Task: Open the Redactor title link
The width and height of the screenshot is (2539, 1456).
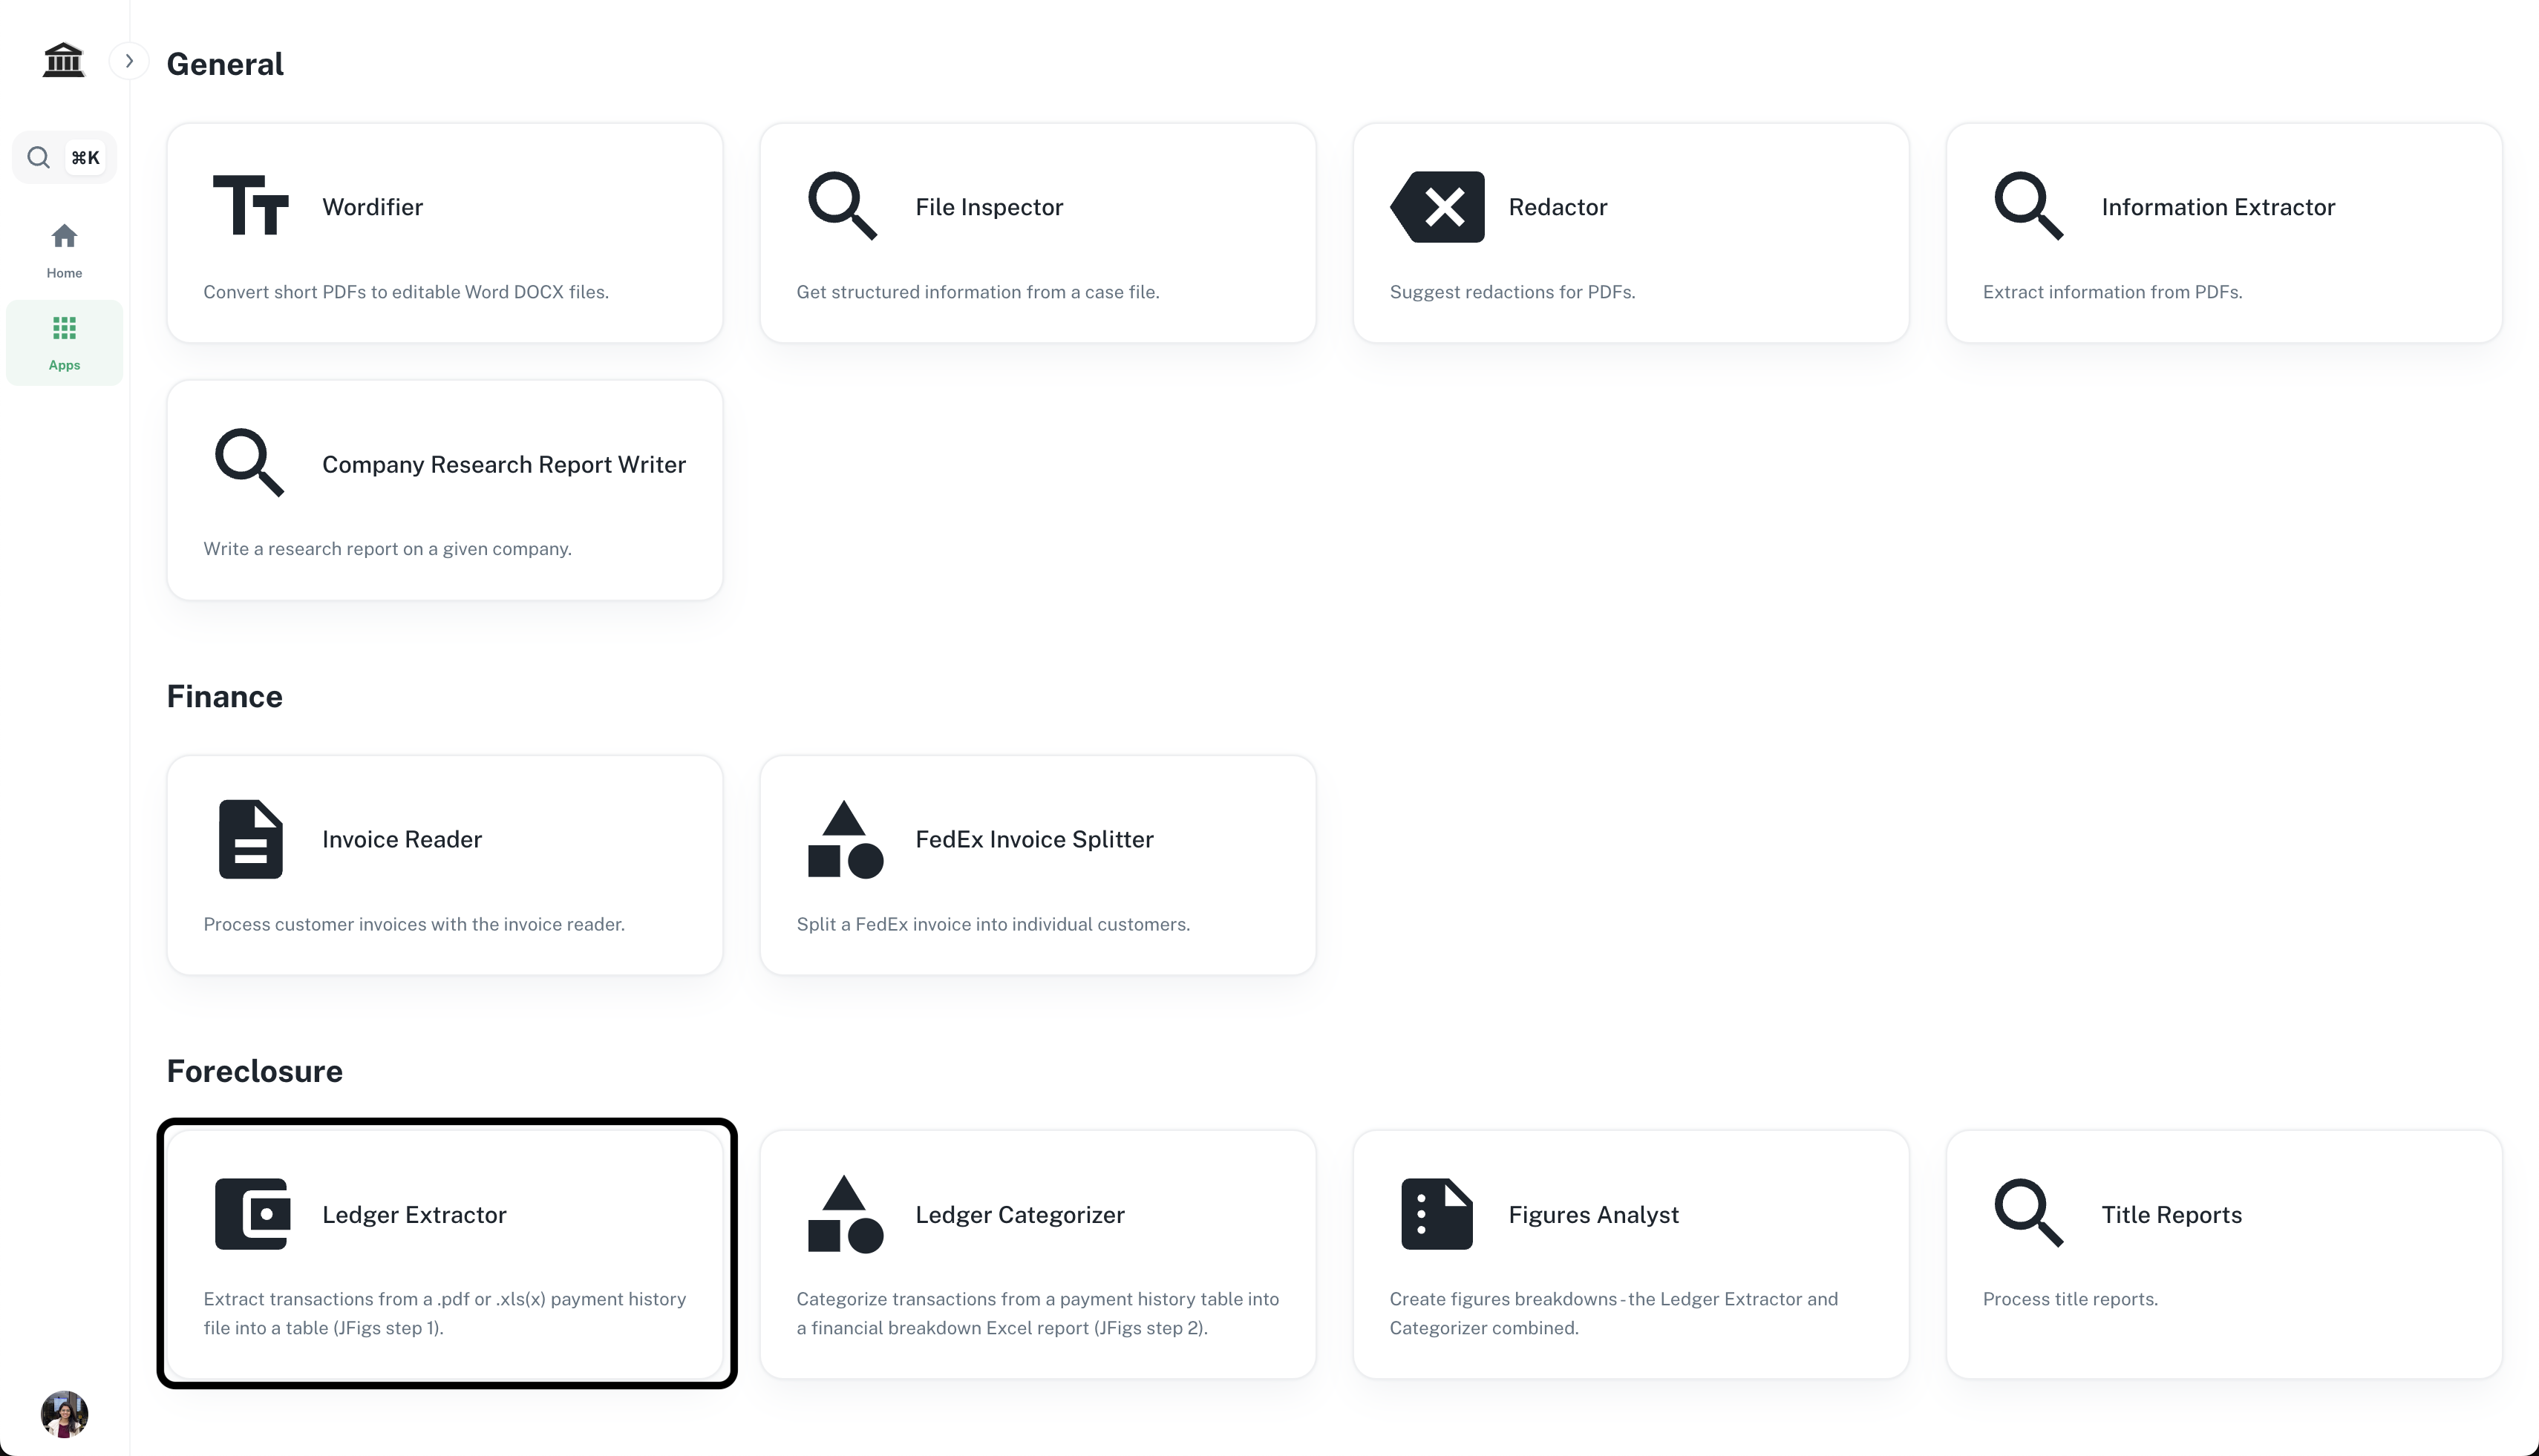Action: (x=1557, y=207)
